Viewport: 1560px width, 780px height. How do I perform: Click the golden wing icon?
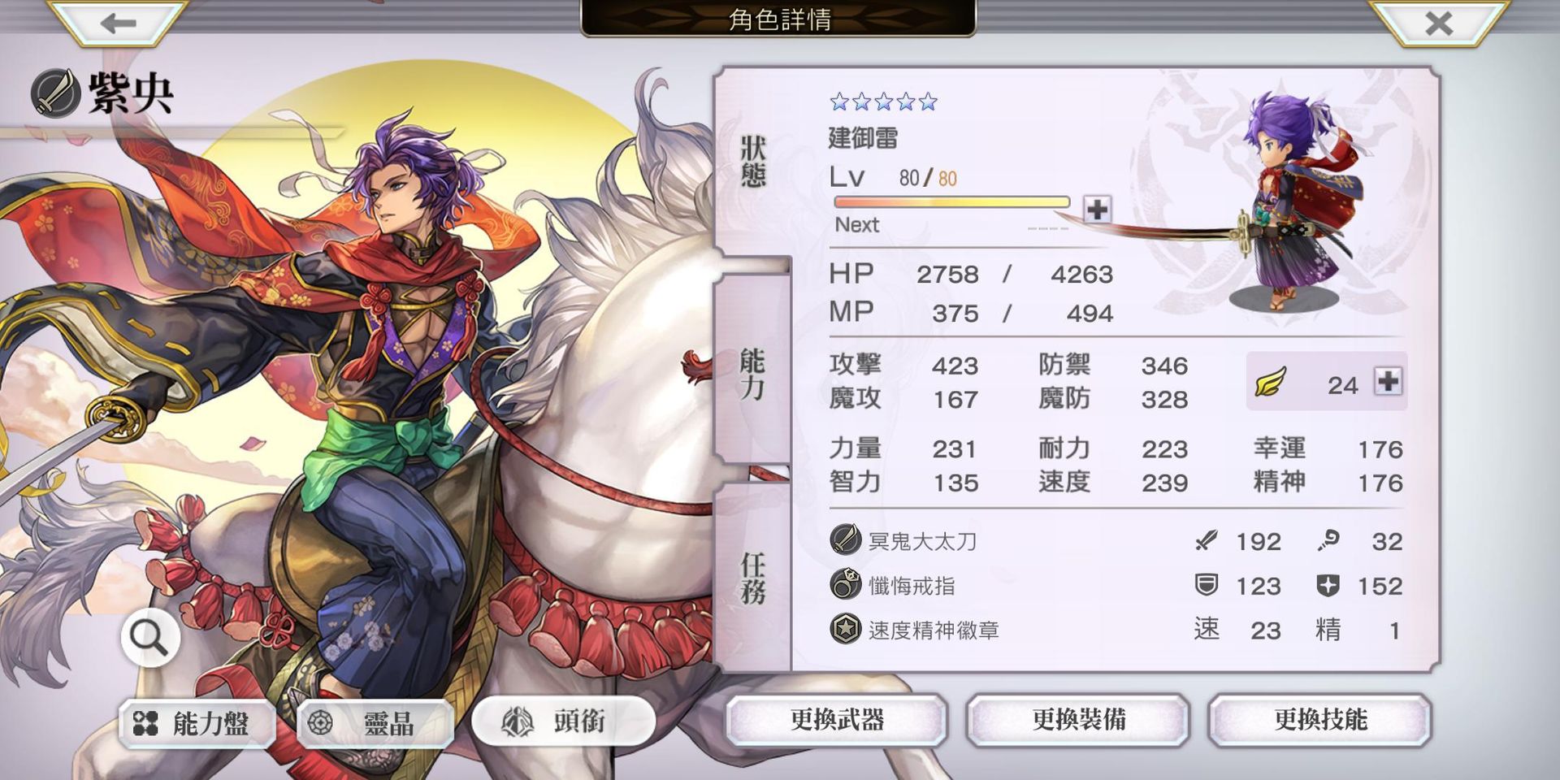click(x=1271, y=381)
